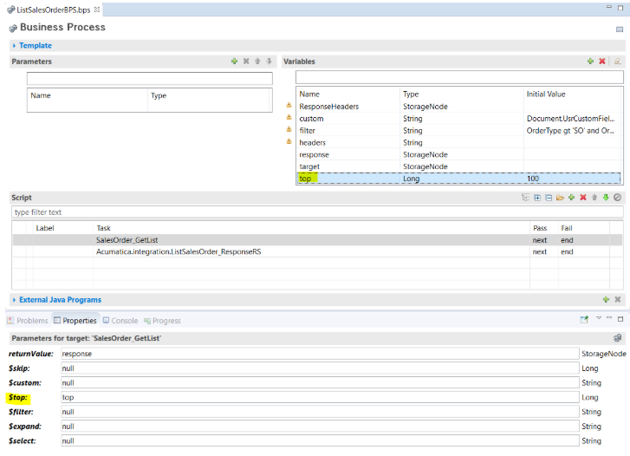Open Properties view menu dropdown arrow
630x456 pixels.
click(599, 318)
